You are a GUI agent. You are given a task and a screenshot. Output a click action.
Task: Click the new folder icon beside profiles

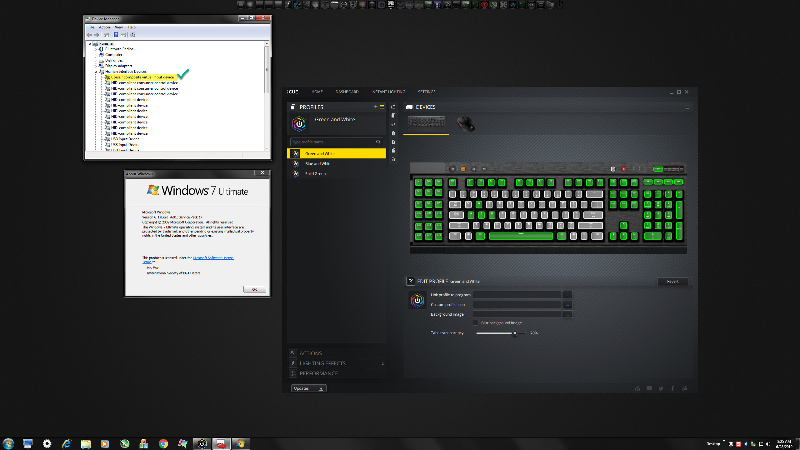pos(393,107)
